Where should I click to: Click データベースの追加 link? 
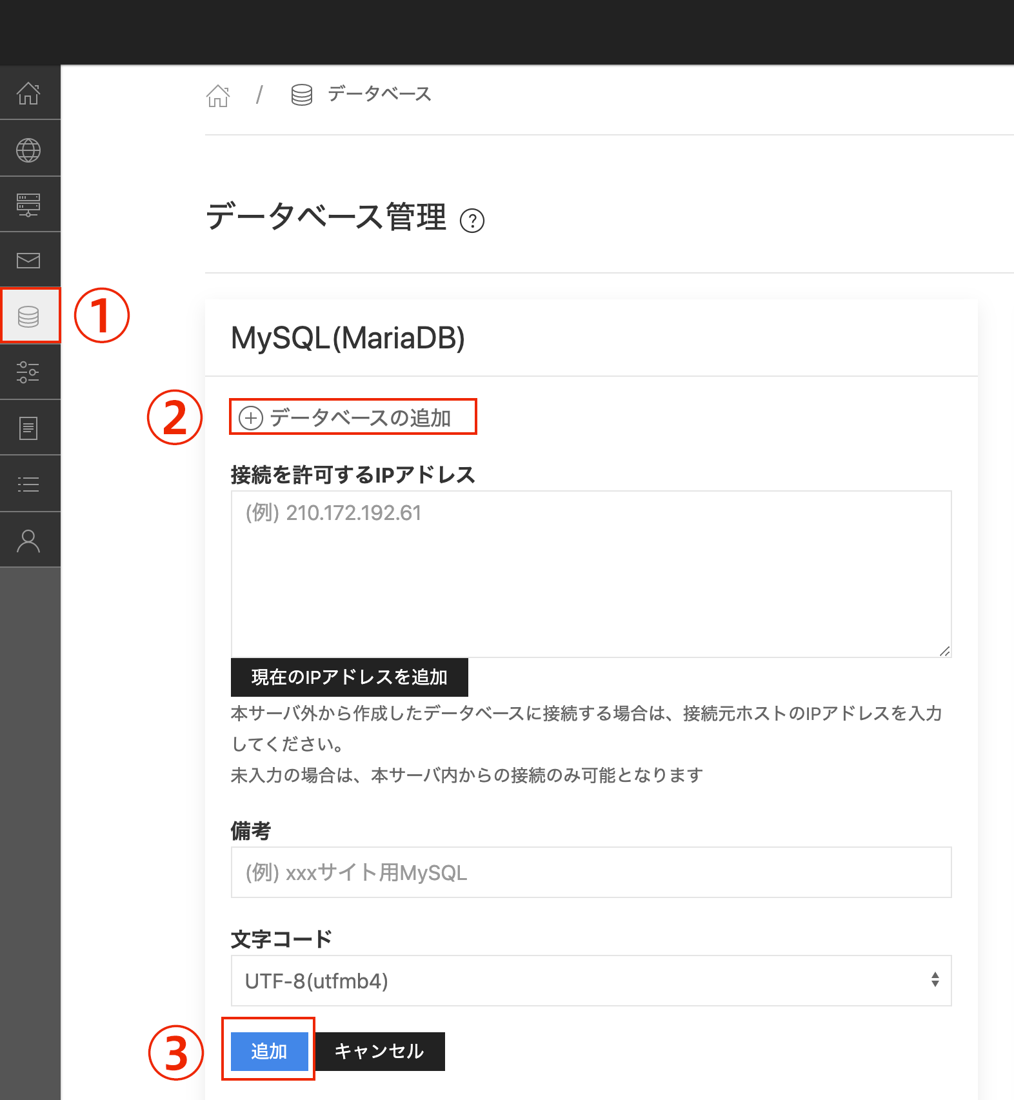(345, 418)
